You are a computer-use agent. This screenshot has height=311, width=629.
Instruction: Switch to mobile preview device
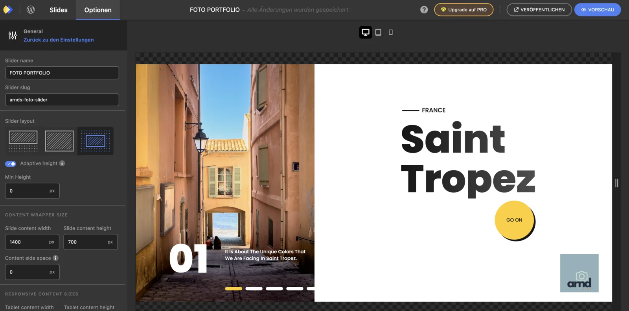(x=391, y=32)
